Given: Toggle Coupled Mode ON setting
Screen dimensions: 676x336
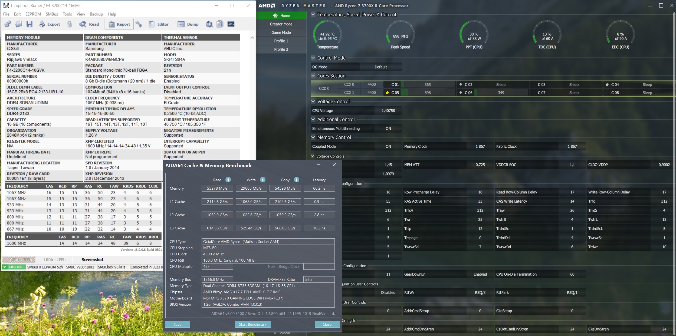Looking at the screenshot, I should 388,146.
